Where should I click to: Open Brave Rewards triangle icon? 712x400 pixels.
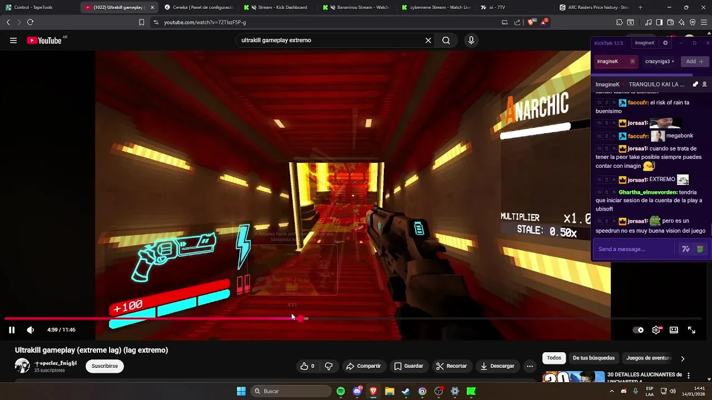[x=544, y=22]
